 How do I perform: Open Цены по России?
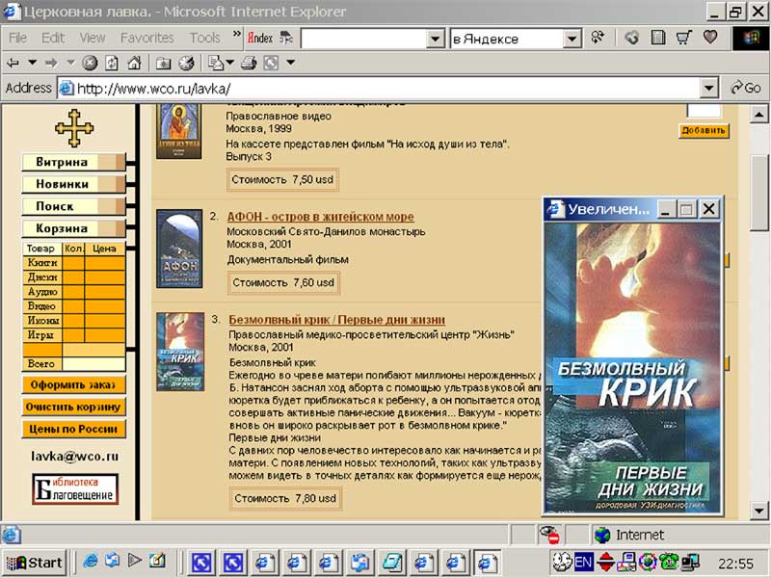(x=73, y=429)
